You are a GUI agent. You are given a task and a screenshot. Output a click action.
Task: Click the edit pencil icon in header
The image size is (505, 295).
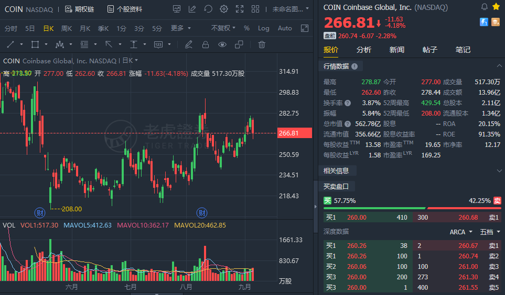[192, 9]
